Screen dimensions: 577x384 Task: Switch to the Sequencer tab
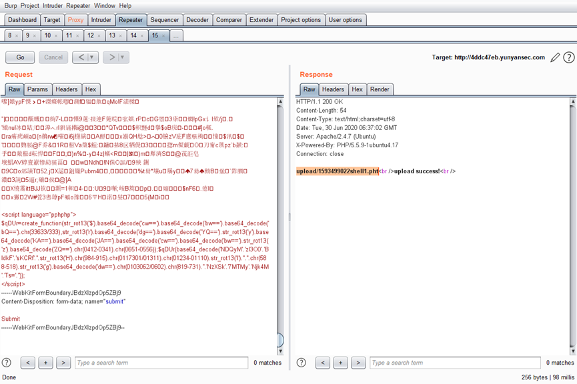[165, 20]
